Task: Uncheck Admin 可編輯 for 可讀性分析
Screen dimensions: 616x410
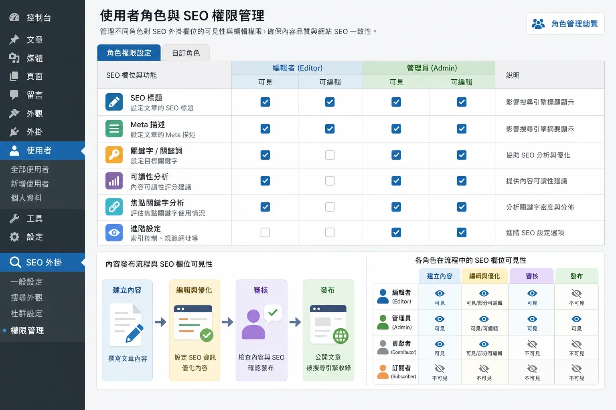Action: (x=462, y=181)
